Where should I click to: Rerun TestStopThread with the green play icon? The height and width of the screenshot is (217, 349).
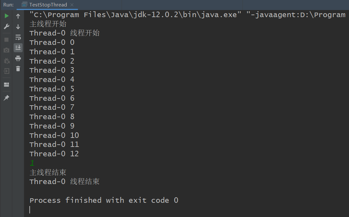coord(6,16)
